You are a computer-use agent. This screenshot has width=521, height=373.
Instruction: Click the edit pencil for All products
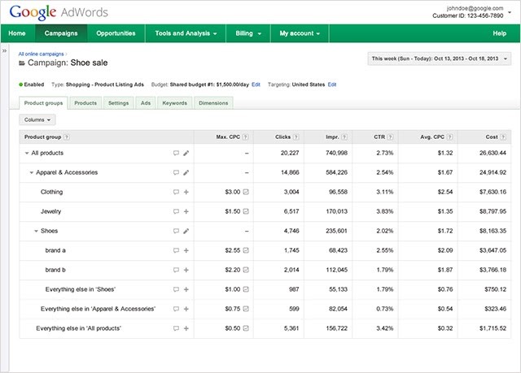tap(186, 153)
